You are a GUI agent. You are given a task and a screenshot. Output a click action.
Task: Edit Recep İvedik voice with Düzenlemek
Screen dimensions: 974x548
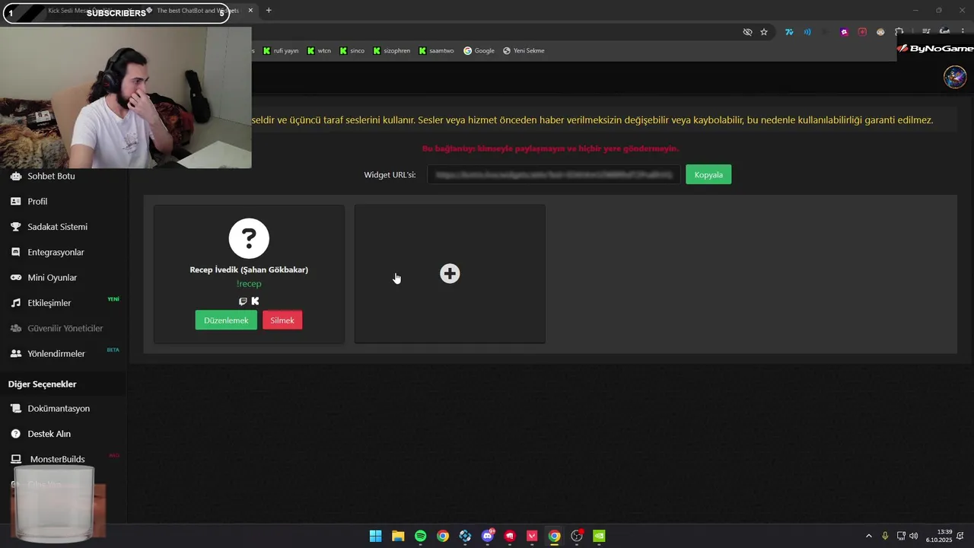click(226, 320)
